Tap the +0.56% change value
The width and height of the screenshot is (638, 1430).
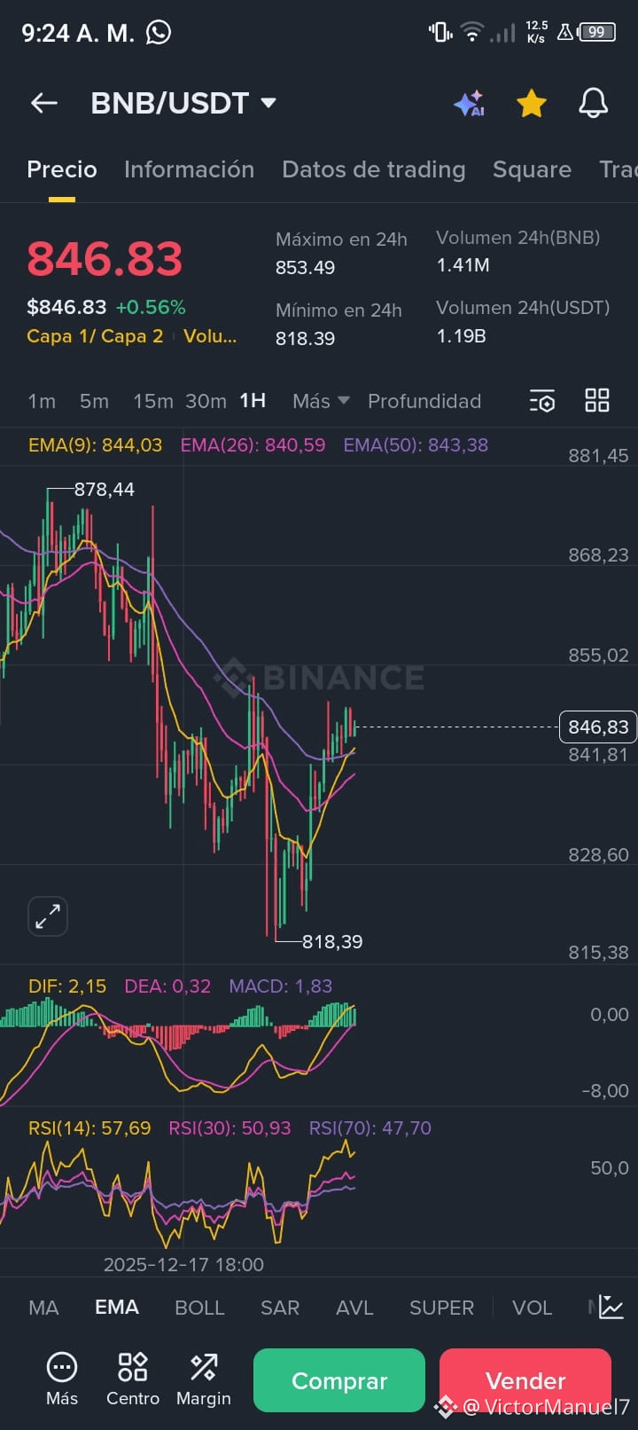151,308
